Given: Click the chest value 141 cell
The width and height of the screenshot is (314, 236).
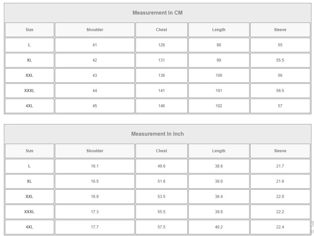Looking at the screenshot, I should point(161,91).
